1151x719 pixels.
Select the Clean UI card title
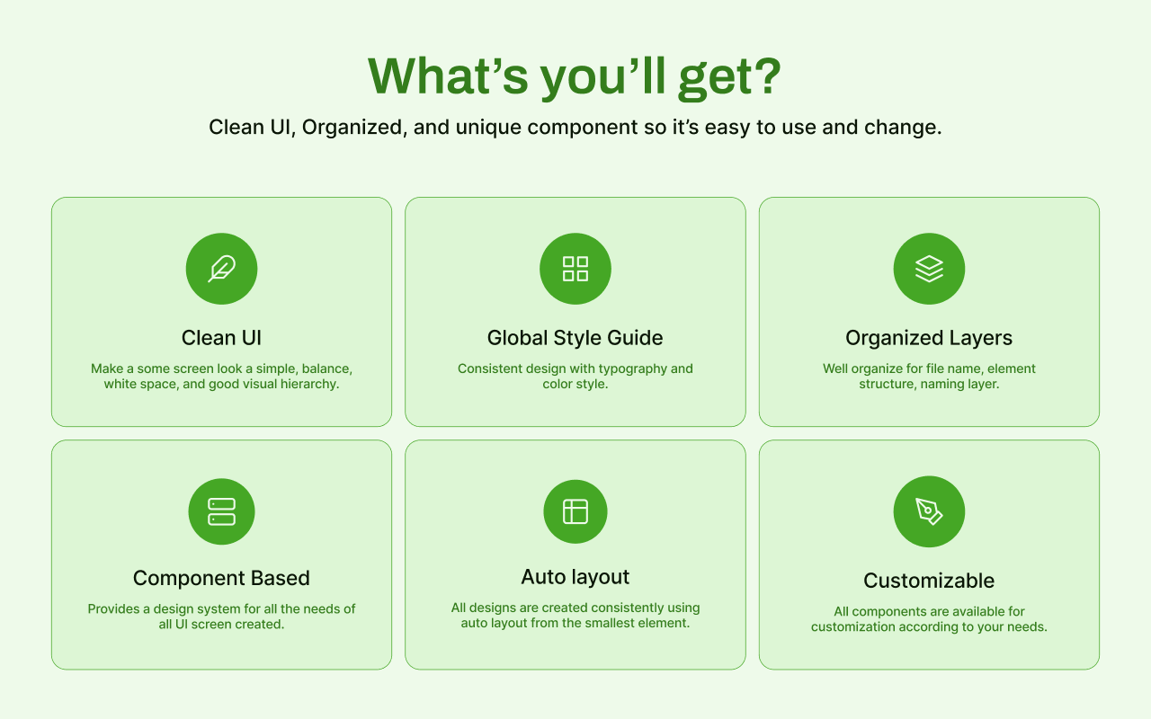pyautogui.click(x=221, y=338)
